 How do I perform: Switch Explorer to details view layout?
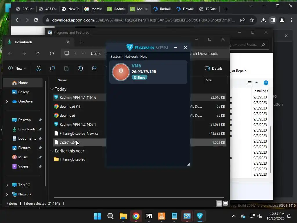tap(219, 204)
